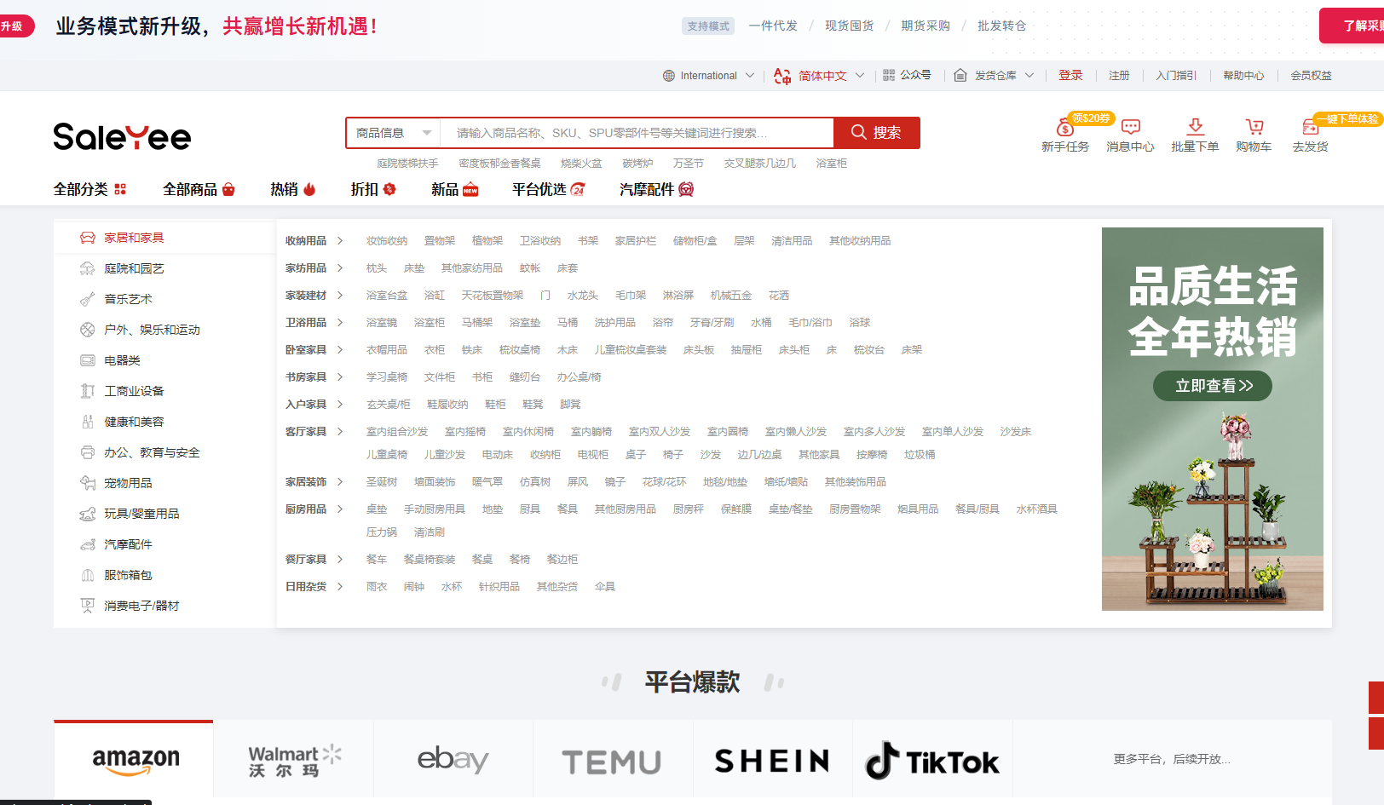Select the music and art guitar icon

(87, 299)
